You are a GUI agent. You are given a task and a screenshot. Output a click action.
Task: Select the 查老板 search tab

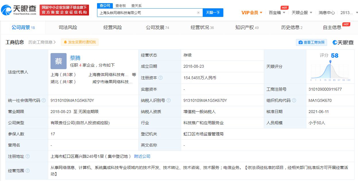pyautogui.click(x=121, y=5)
